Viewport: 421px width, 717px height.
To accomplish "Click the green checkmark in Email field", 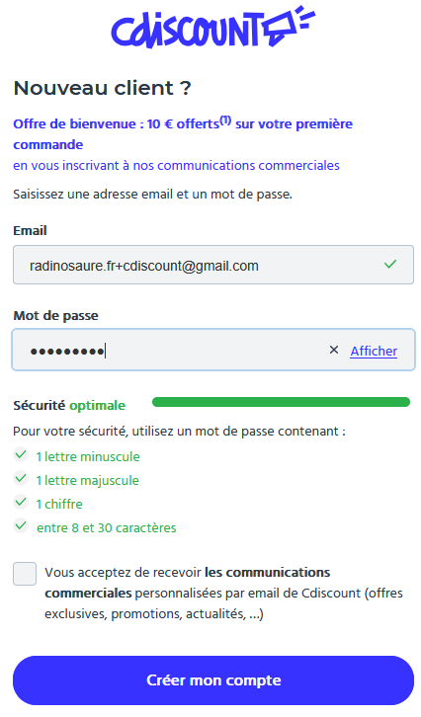I will [x=390, y=264].
